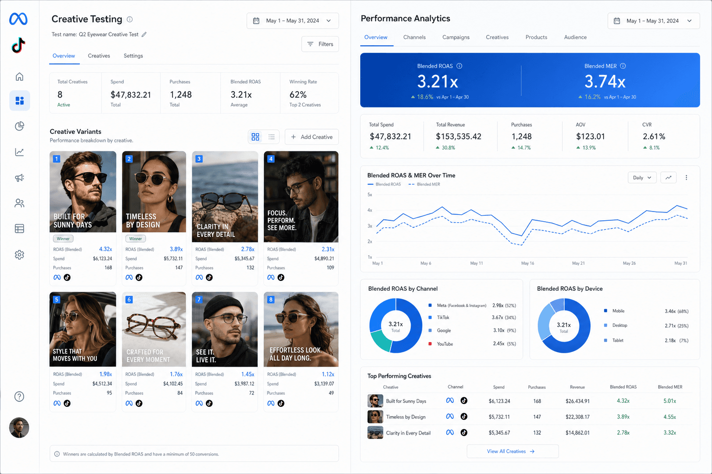The height and width of the screenshot is (474, 712).
Task: Click the Blended ROAS info icon
Action: pos(459,66)
